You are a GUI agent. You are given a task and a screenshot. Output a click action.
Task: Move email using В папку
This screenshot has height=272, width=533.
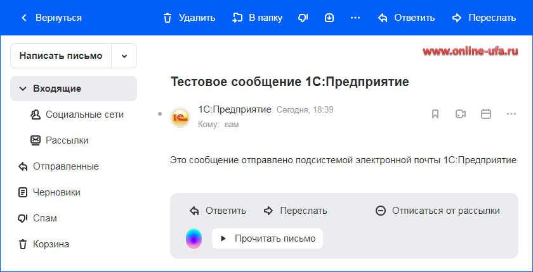tap(257, 18)
